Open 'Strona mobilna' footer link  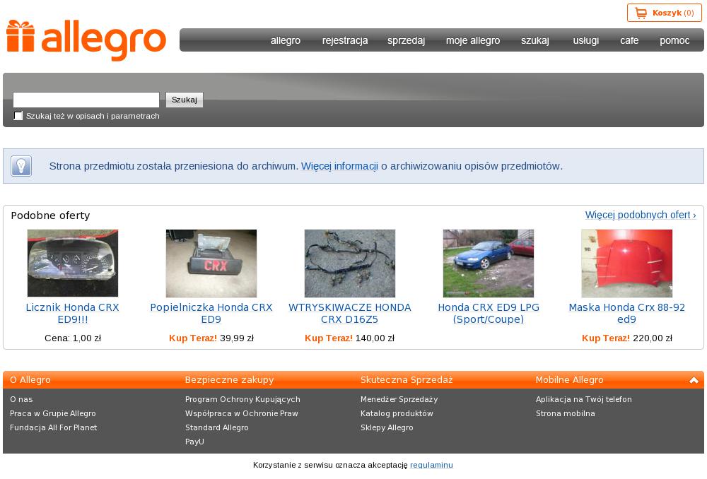[x=566, y=413]
